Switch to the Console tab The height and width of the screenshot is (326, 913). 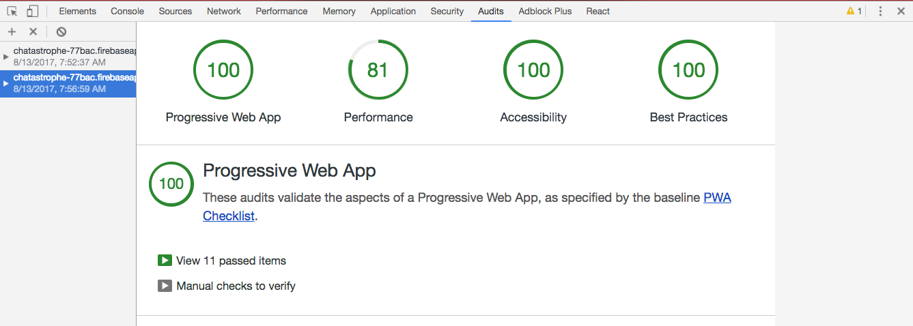click(128, 11)
